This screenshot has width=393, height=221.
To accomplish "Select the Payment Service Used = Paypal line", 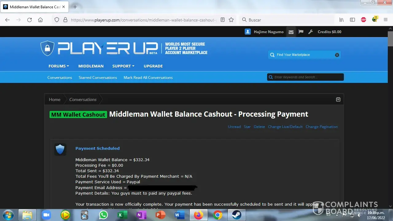I will pyautogui.click(x=108, y=182).
